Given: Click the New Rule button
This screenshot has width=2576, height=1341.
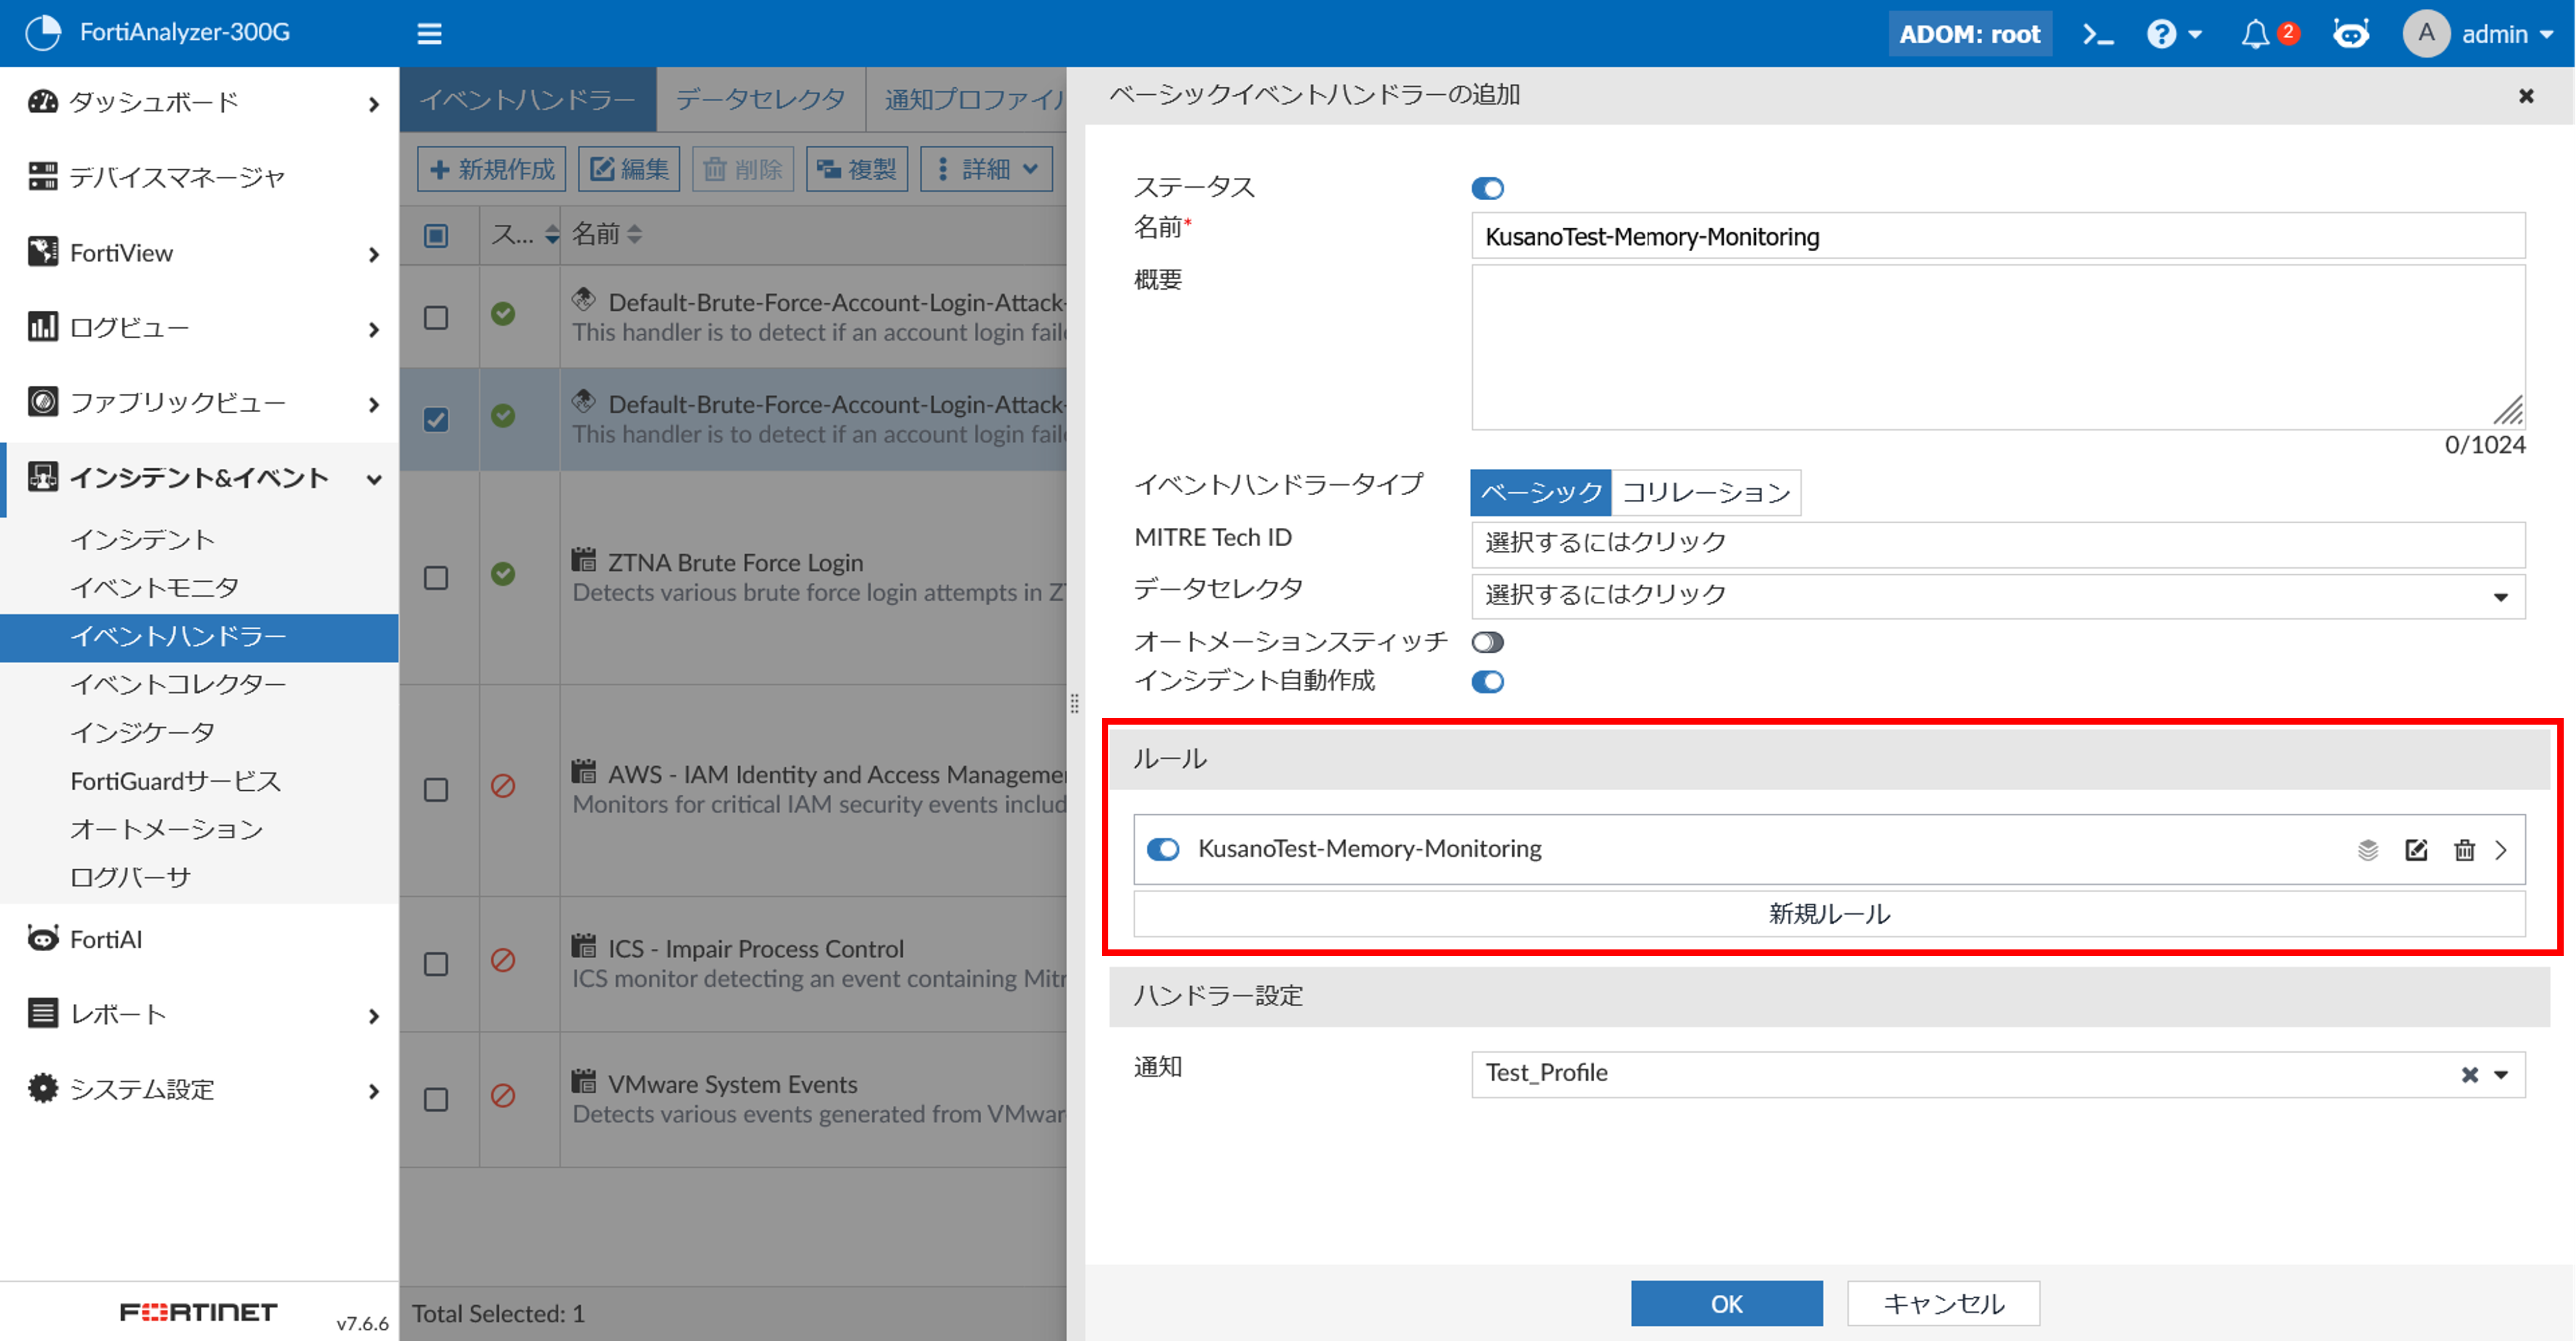Looking at the screenshot, I should (1828, 914).
